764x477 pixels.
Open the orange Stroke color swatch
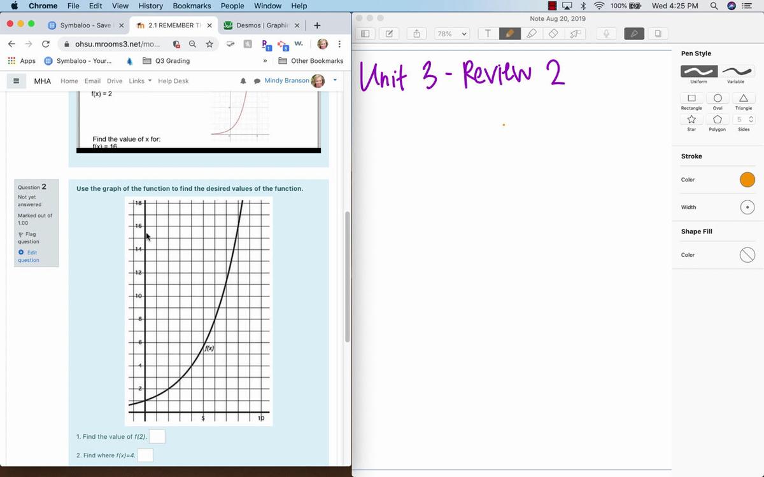[x=747, y=180]
